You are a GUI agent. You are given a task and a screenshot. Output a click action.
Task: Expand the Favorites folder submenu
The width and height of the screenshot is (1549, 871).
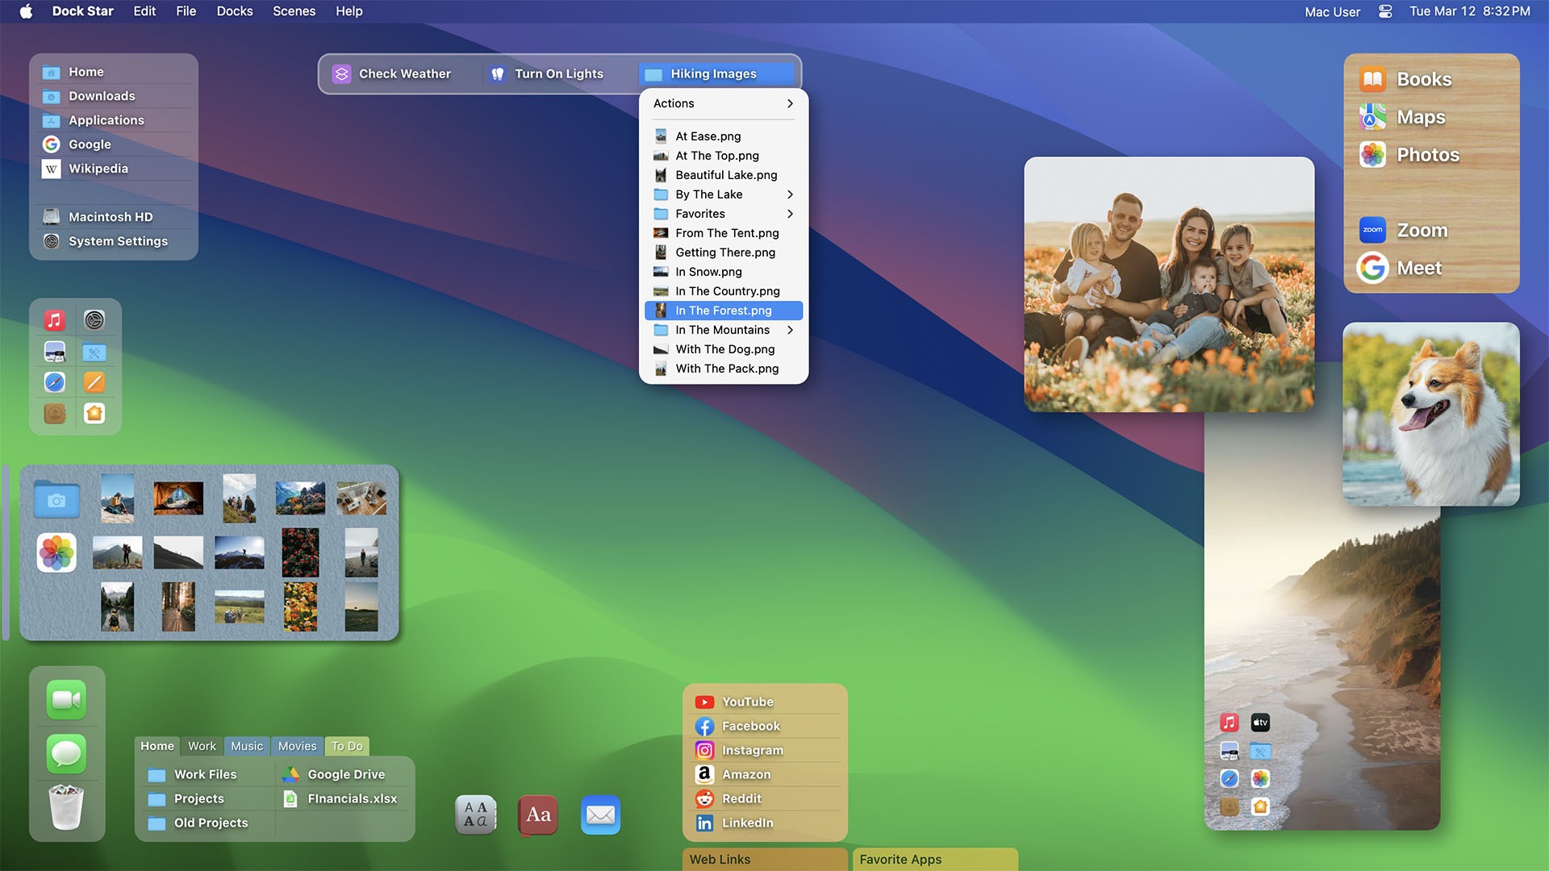point(724,214)
